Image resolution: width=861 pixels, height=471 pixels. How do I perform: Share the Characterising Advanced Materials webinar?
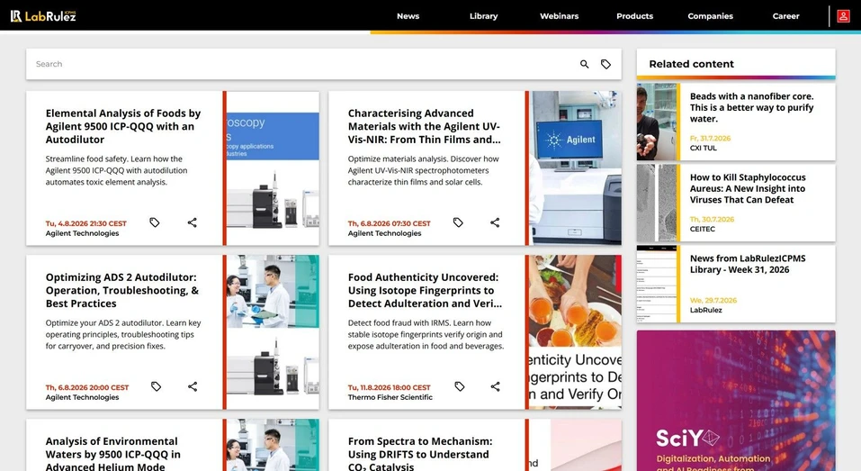[x=495, y=222]
